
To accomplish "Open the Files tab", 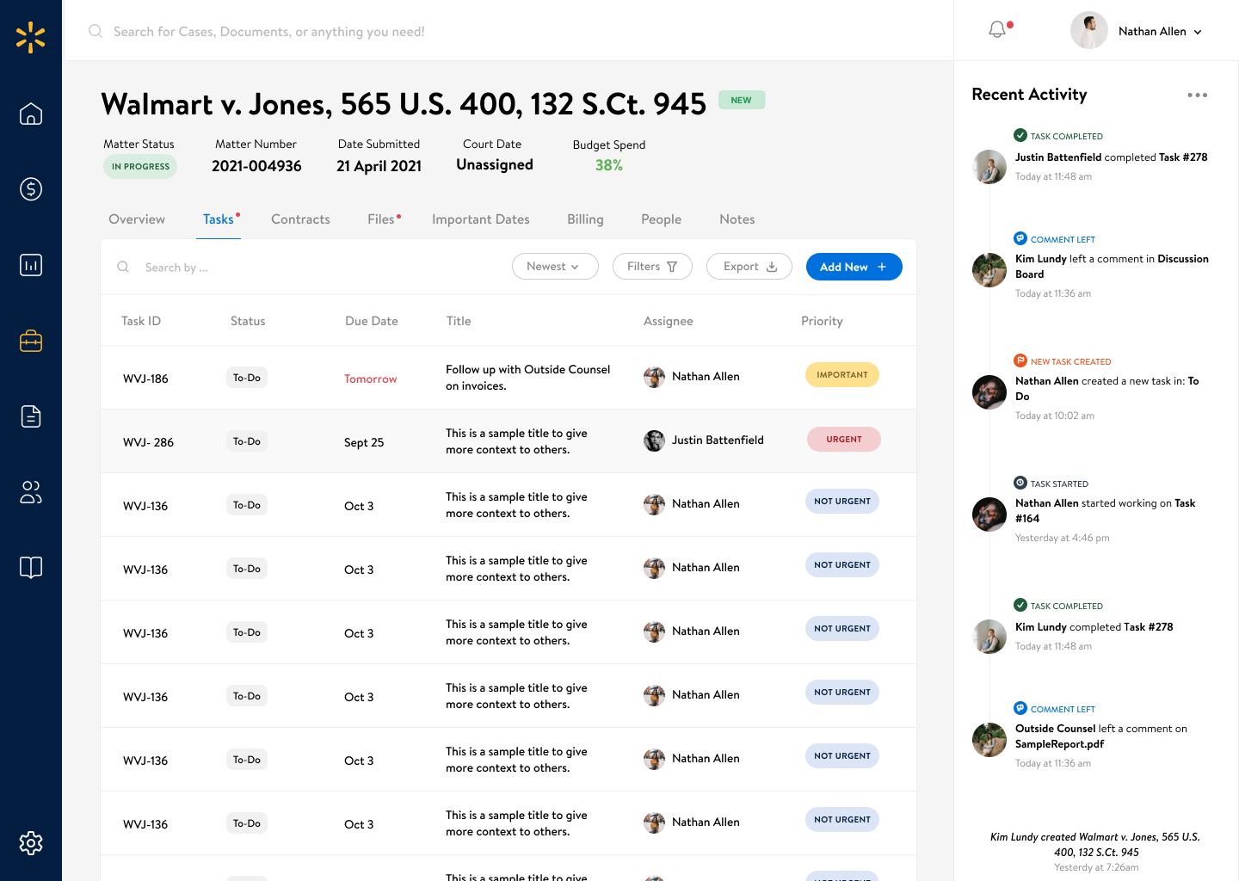I will 381,219.
